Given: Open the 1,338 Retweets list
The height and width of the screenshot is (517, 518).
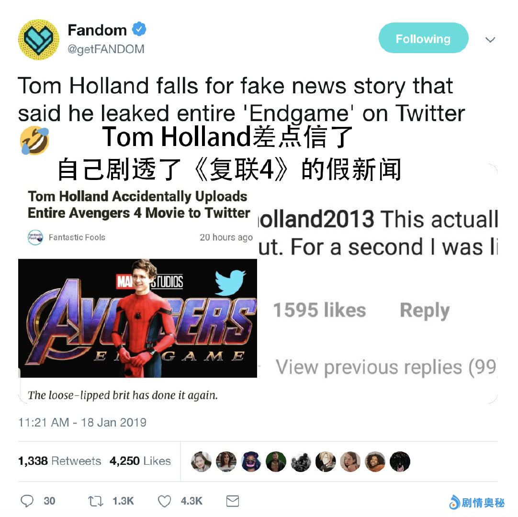Looking at the screenshot, I should tap(59, 461).
